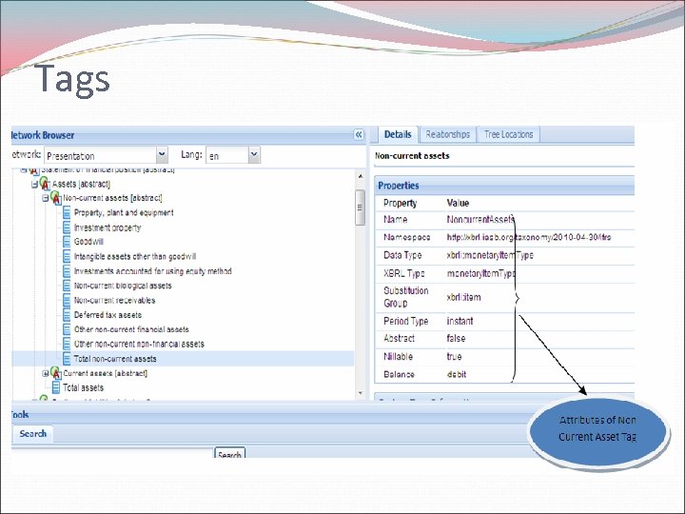Click the Property column header
Viewport: 685px width, 514px height.
(x=401, y=203)
